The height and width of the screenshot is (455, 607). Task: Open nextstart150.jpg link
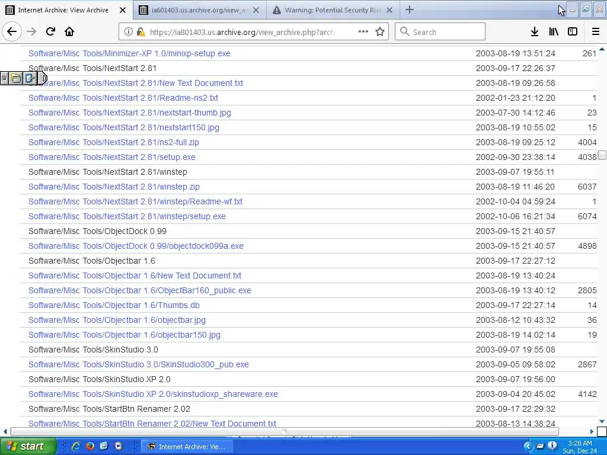tap(124, 127)
